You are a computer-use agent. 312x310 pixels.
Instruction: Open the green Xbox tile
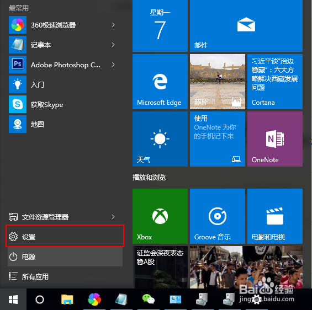[160, 216]
